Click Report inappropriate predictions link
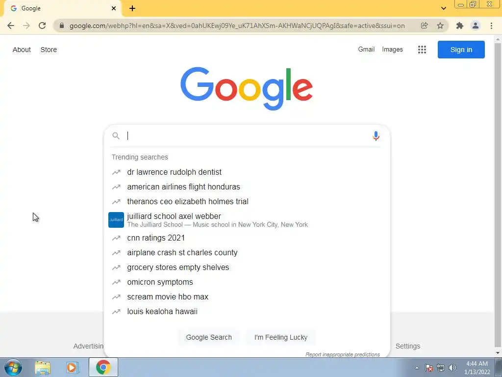This screenshot has height=377, width=502. tap(343, 354)
